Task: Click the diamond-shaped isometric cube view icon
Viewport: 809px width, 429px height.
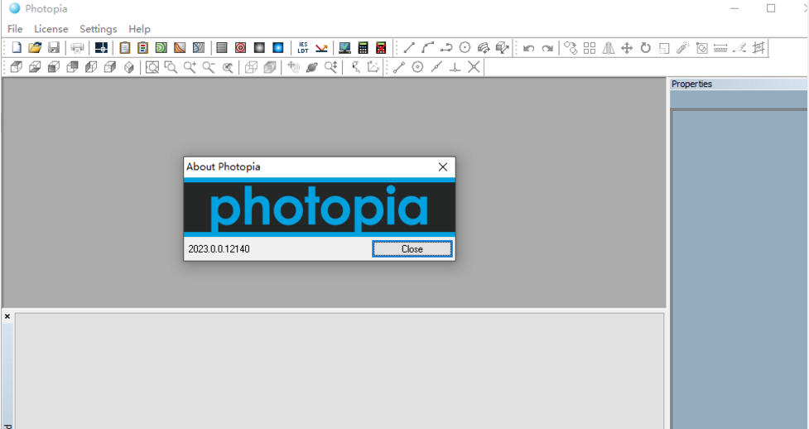Action: pyautogui.click(x=129, y=67)
